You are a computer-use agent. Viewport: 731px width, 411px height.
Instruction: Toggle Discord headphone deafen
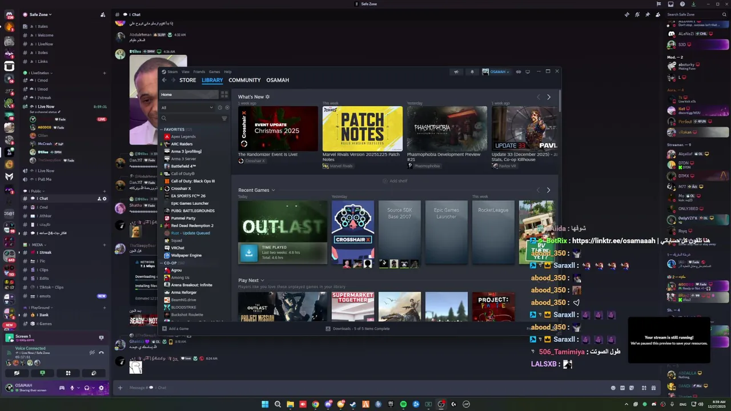[x=87, y=388]
